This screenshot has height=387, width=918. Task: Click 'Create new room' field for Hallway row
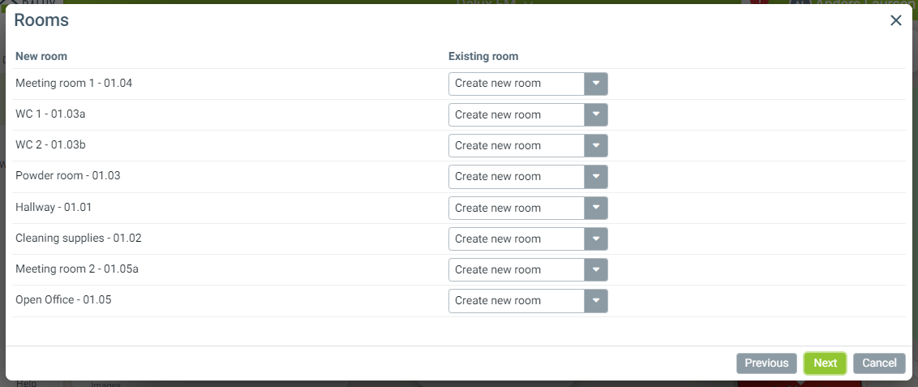(517, 208)
